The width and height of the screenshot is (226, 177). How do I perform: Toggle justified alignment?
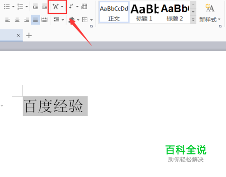coord(35,20)
